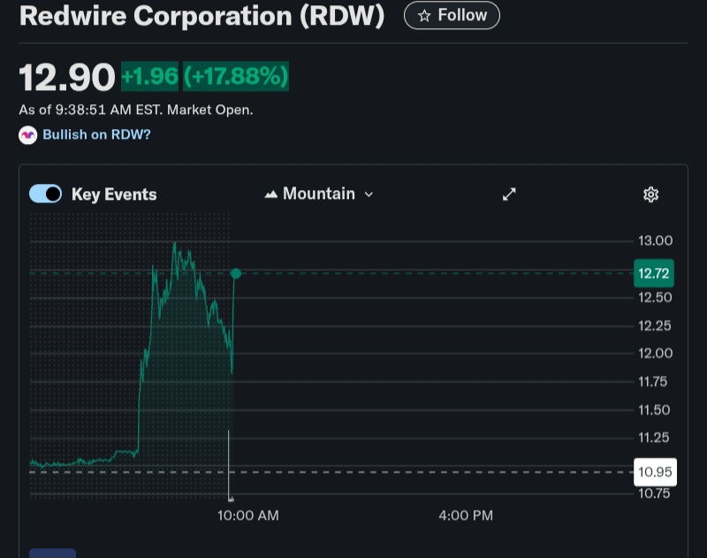Click the green dot chart marker
Viewport: 707px width, 558px height.
coord(235,273)
